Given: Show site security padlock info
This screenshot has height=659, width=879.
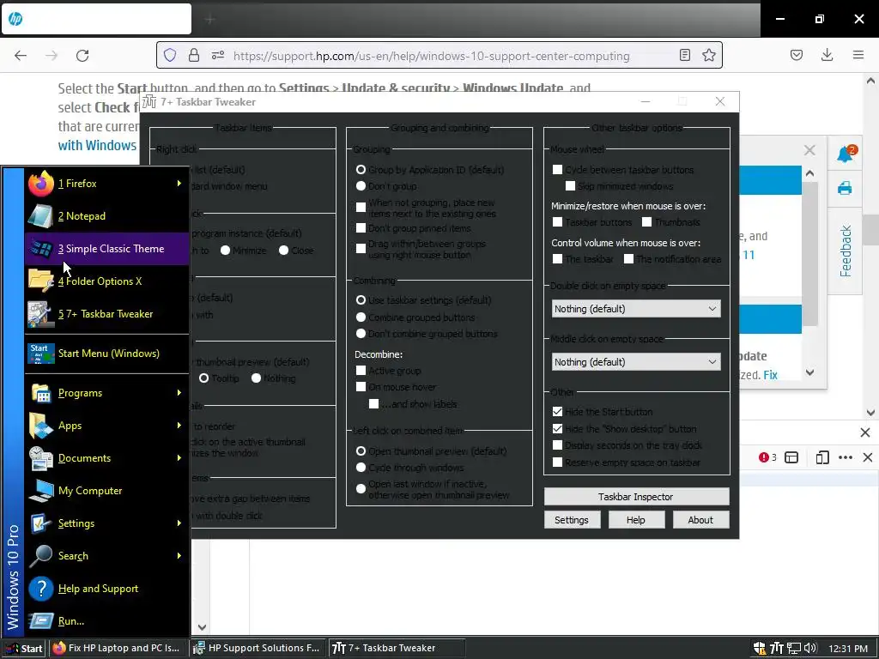Looking at the screenshot, I should point(194,56).
